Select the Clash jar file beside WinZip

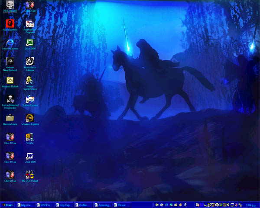pyautogui.click(x=10, y=139)
